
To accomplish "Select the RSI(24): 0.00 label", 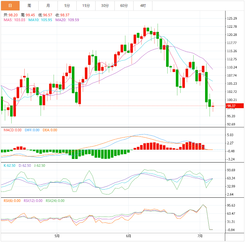I will click(x=55, y=201).
